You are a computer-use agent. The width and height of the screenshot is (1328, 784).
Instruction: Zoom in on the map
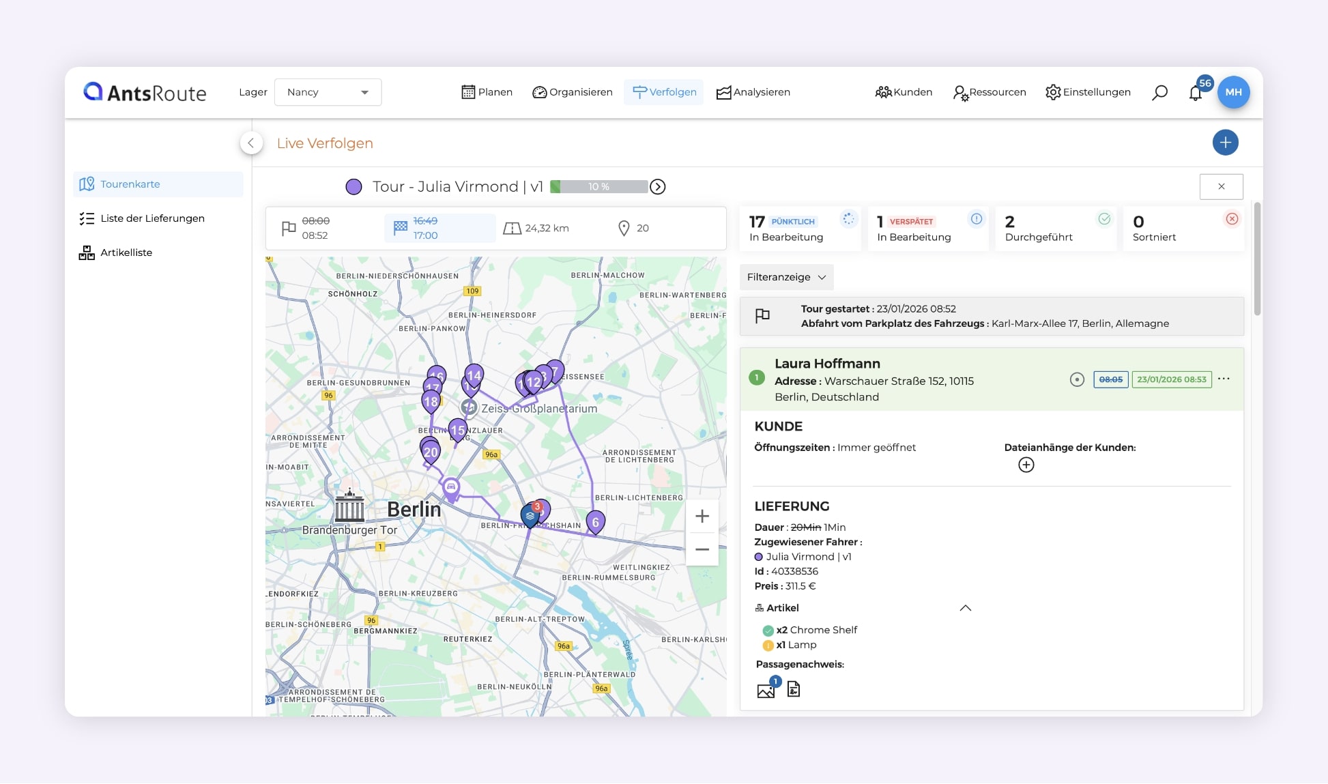coord(702,517)
